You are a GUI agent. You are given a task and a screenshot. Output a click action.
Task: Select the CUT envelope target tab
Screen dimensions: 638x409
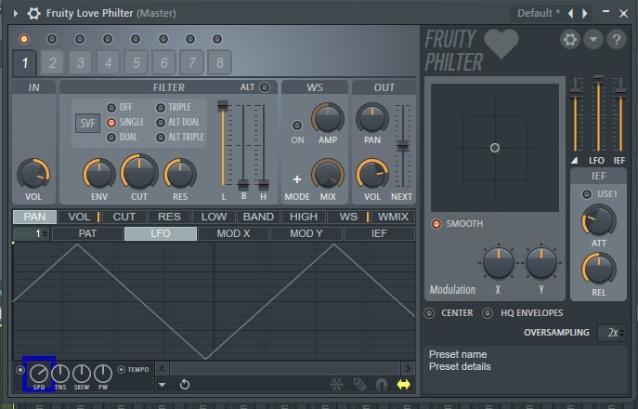pyautogui.click(x=124, y=217)
